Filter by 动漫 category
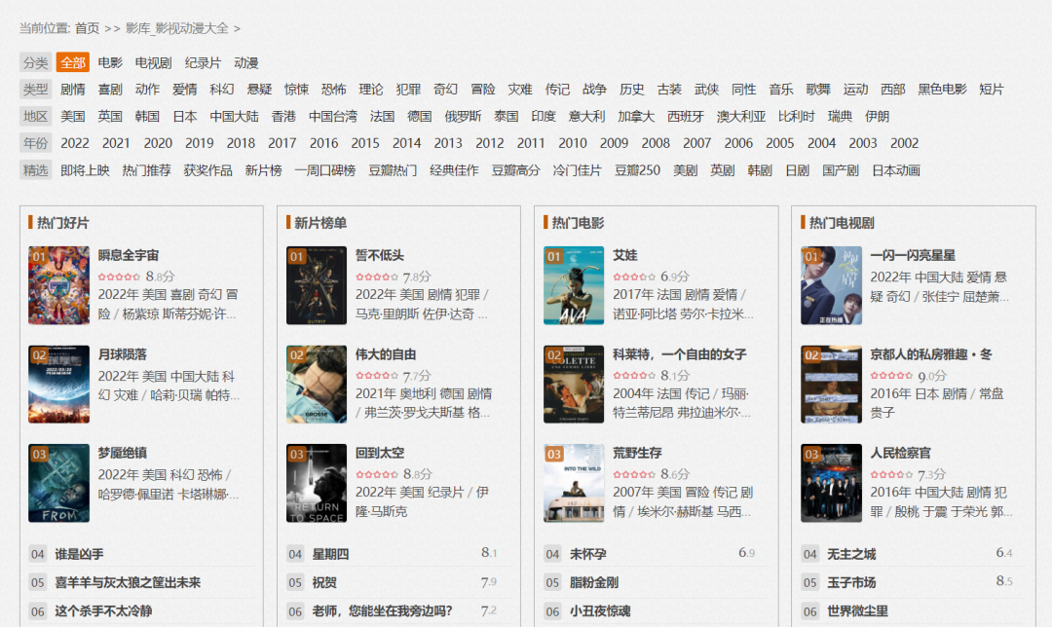This screenshot has width=1052, height=627. point(246,62)
